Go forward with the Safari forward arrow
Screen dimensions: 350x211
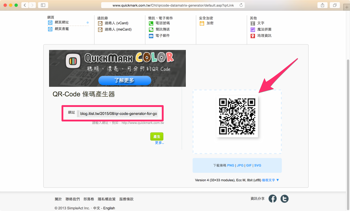point(32,5)
